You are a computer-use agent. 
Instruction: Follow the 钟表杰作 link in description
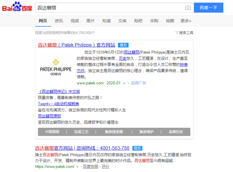click(184, 65)
